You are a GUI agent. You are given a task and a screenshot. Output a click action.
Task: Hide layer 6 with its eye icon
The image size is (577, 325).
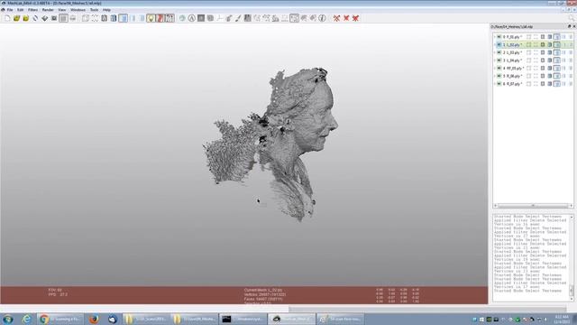coord(499,84)
